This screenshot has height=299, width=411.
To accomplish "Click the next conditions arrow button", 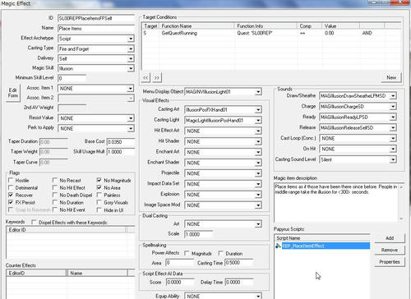I will [157, 78].
